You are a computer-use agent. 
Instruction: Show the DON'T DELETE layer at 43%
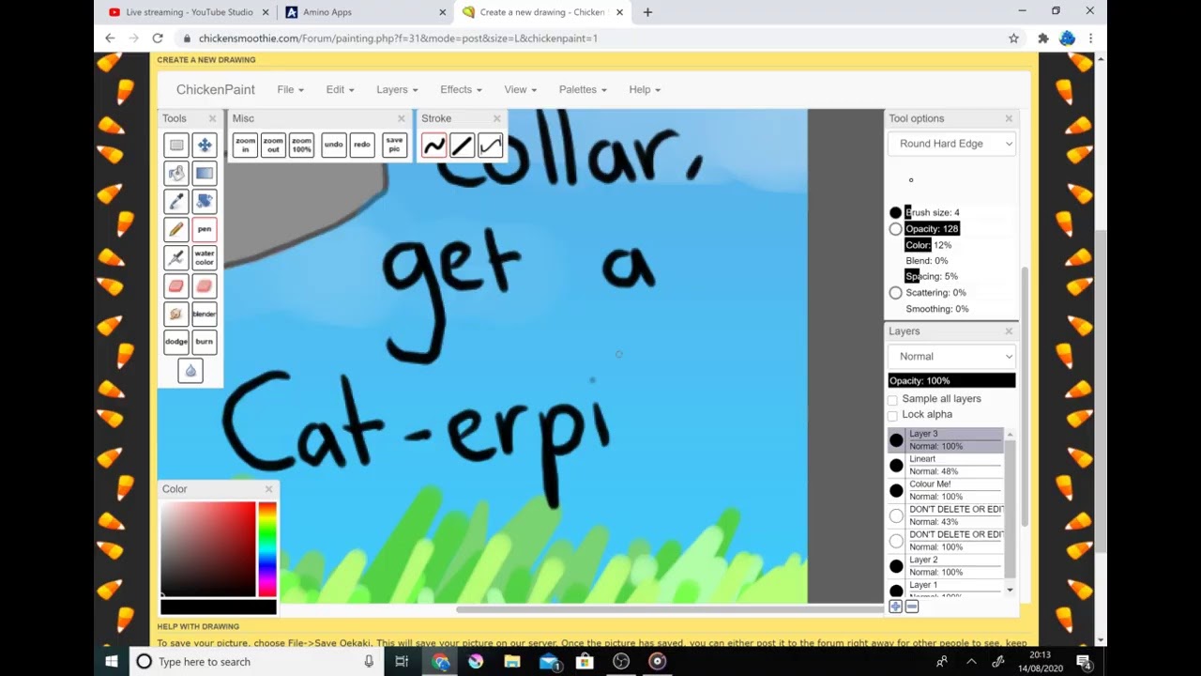(896, 515)
